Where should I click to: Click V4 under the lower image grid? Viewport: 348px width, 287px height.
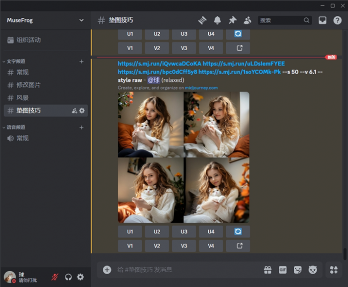pyautogui.click(x=211, y=246)
